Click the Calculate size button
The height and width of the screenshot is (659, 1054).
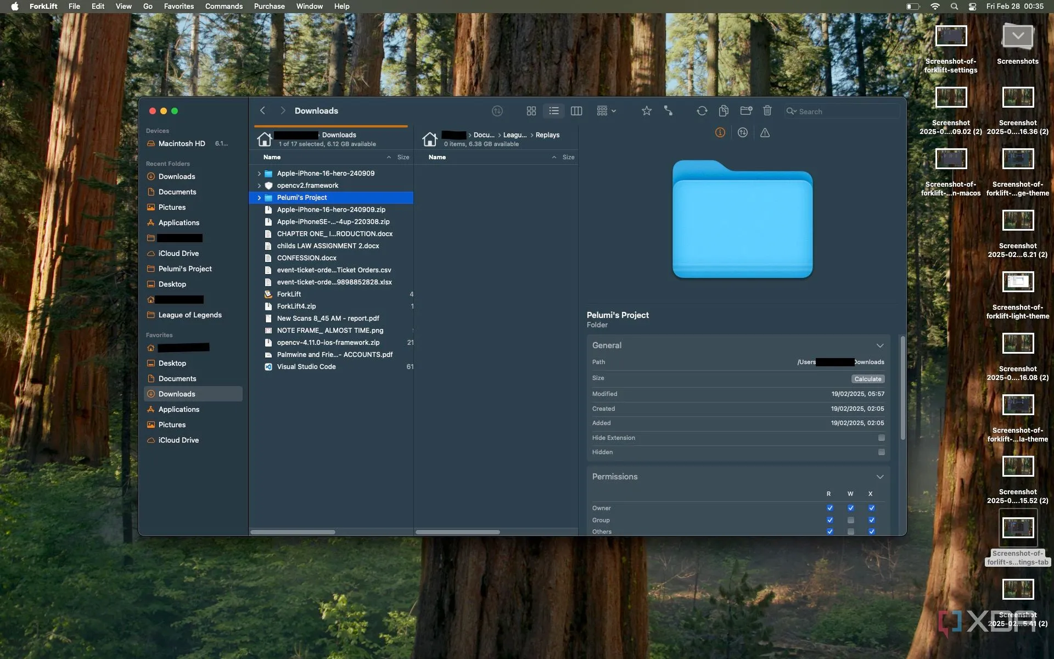tap(867, 379)
